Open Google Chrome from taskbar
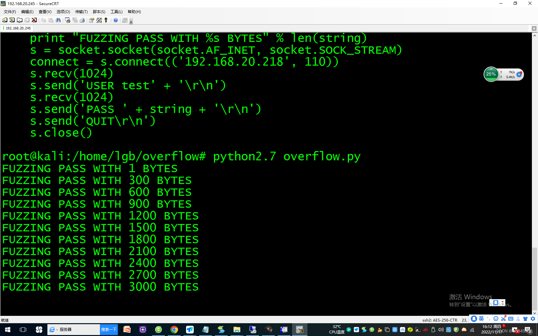This screenshot has width=538, height=336. coord(174,330)
